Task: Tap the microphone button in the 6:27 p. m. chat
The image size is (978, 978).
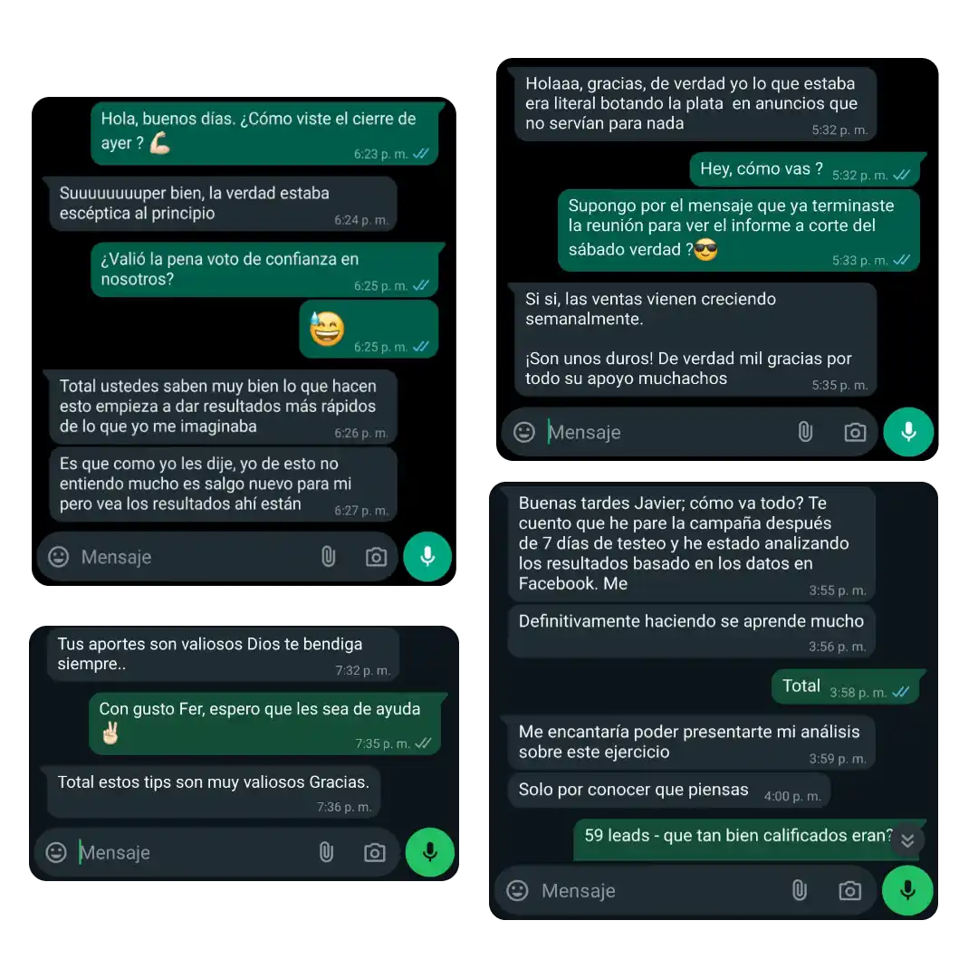Action: [427, 556]
